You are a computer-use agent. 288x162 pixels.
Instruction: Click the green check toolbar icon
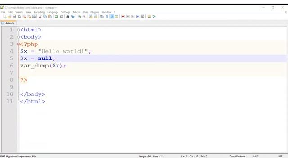[154, 17]
